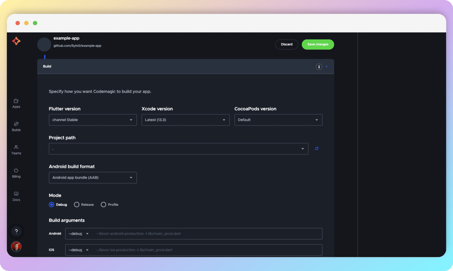Image resolution: width=453 pixels, height=271 pixels.
Task: Open the Builds section in sidebar
Action: (16, 127)
